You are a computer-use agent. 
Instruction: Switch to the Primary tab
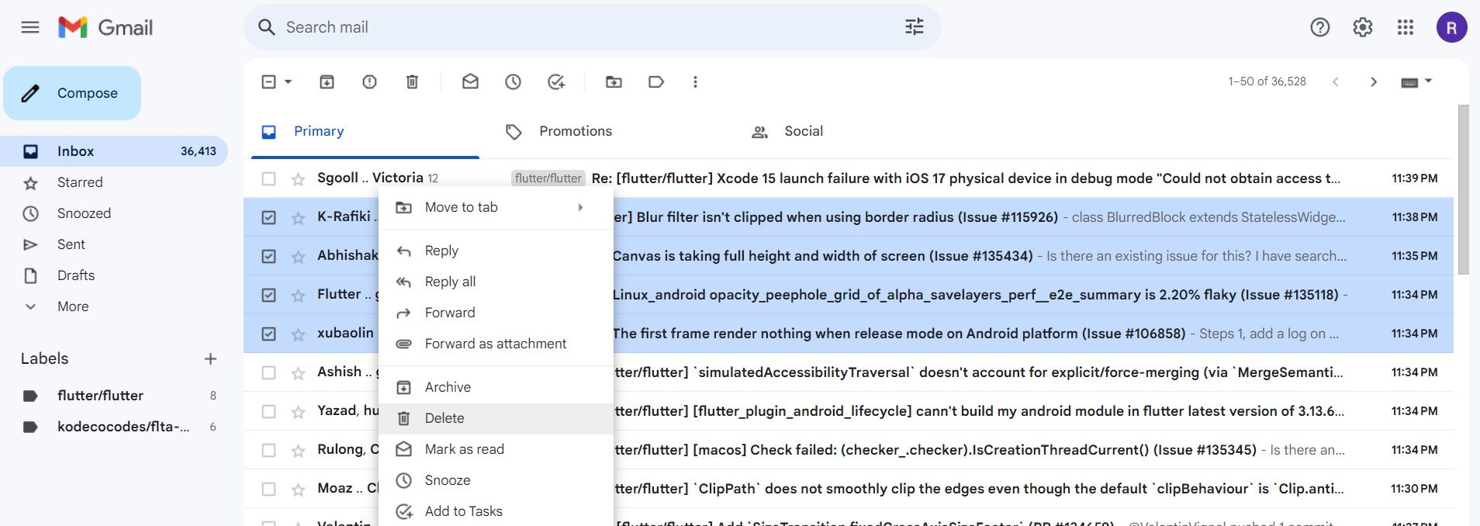click(x=365, y=132)
